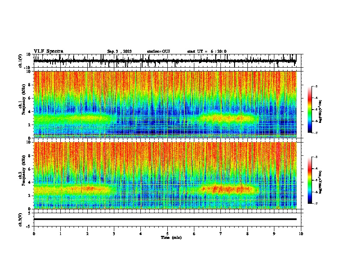
Task: Click the ch.1 color bar log(PSD) unit label
Action: pos(321,111)
